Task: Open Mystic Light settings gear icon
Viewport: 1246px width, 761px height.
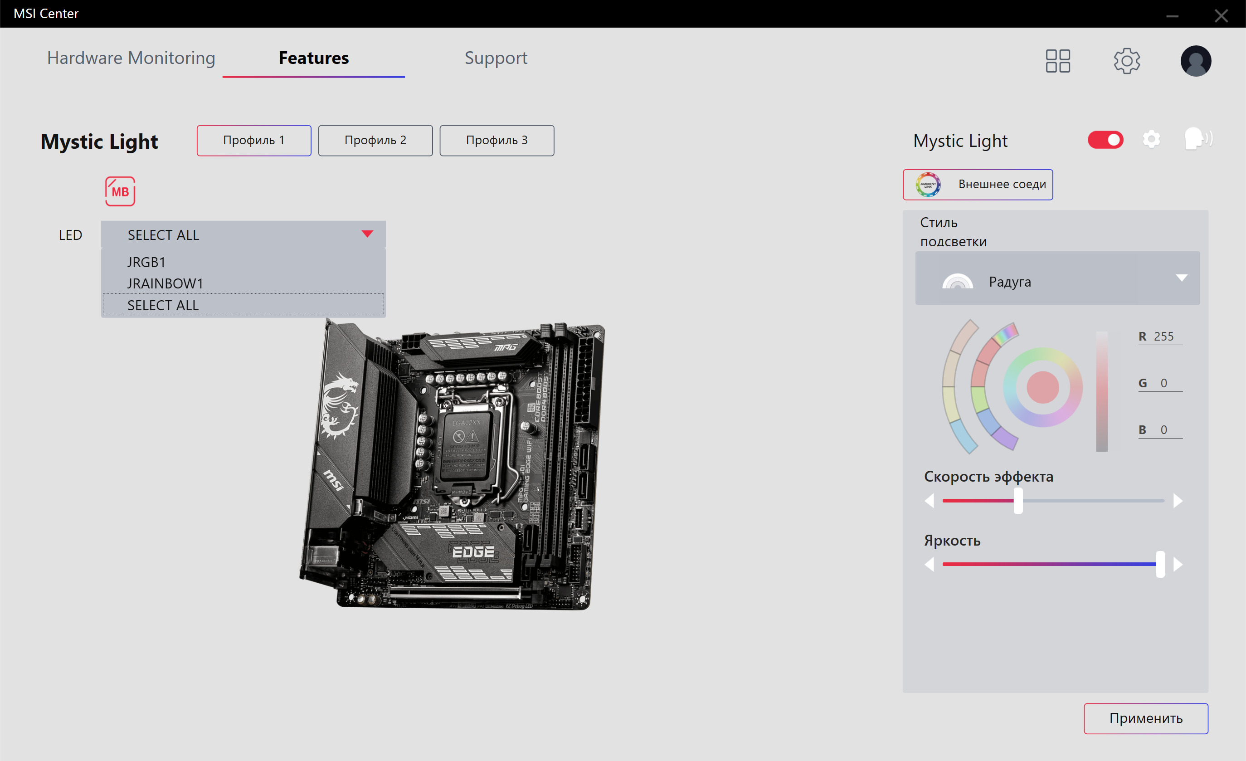Action: point(1151,140)
